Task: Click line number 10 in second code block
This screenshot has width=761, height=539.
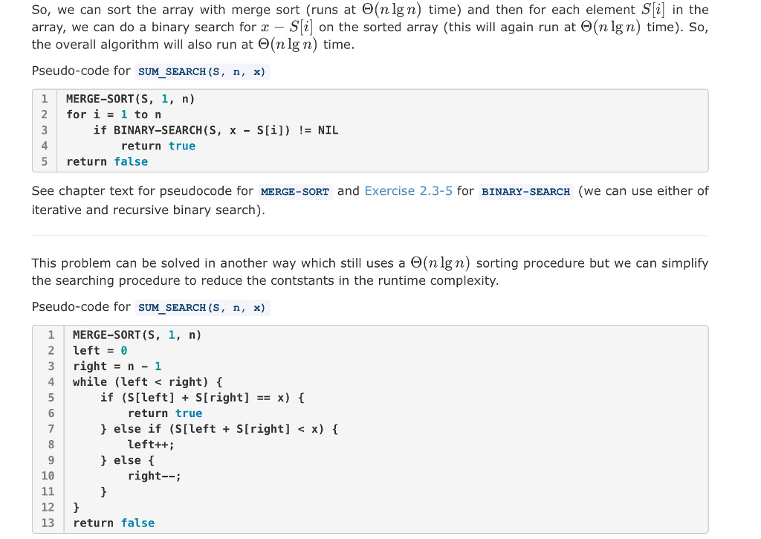Action: coord(48,476)
